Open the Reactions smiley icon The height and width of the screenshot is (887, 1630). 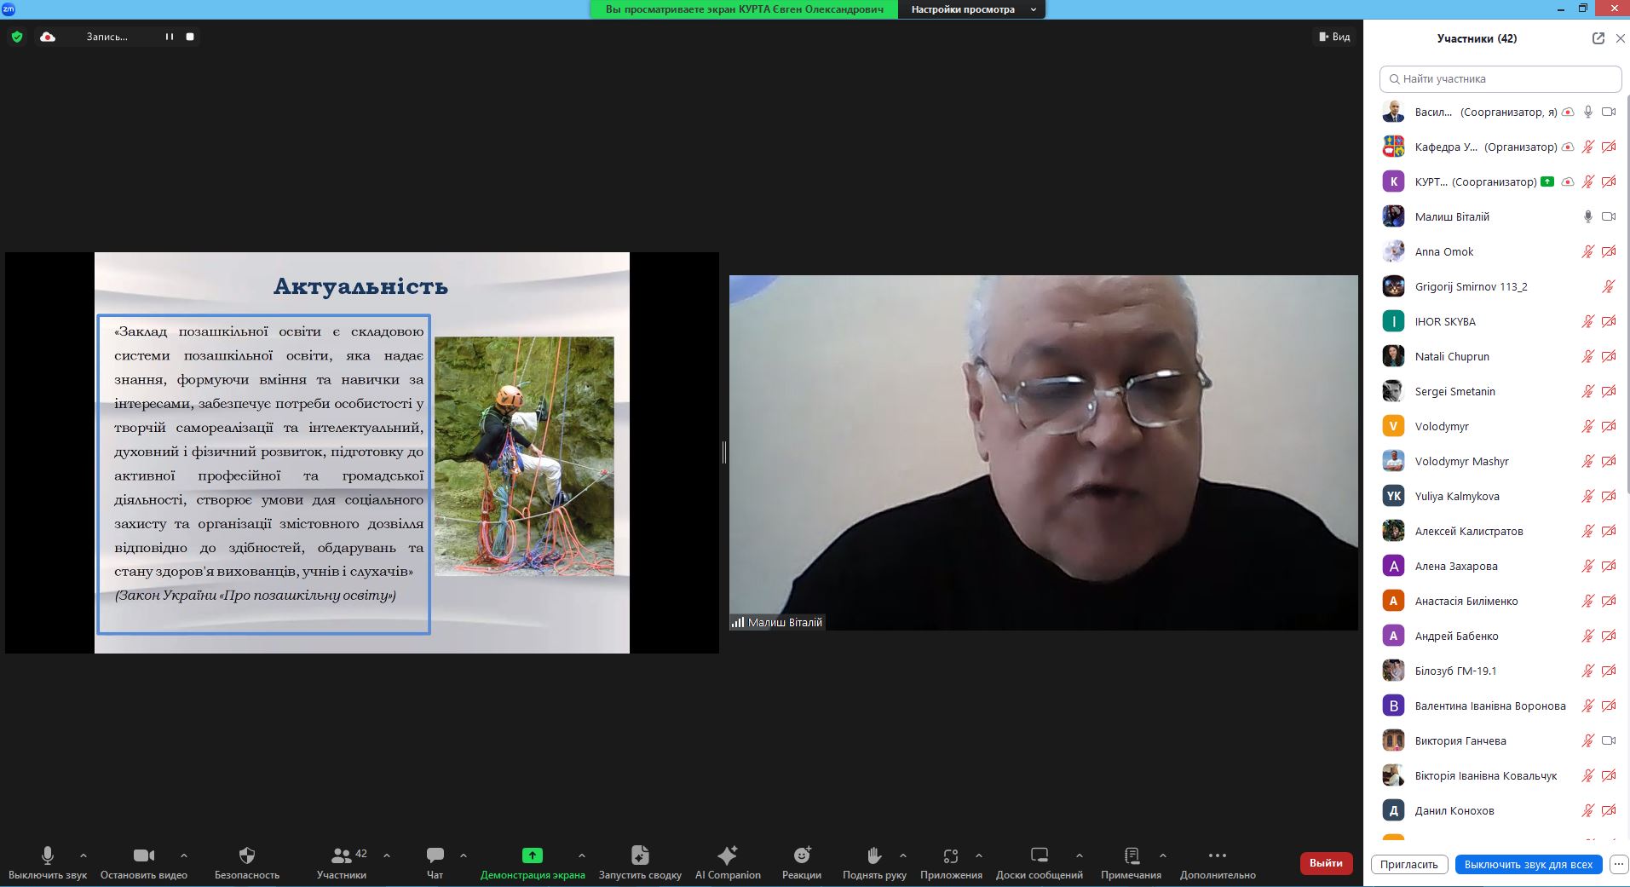click(x=801, y=855)
